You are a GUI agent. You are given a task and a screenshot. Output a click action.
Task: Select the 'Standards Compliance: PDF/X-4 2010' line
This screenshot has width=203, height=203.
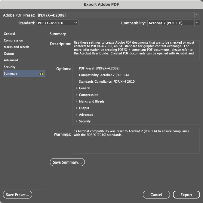107,82
